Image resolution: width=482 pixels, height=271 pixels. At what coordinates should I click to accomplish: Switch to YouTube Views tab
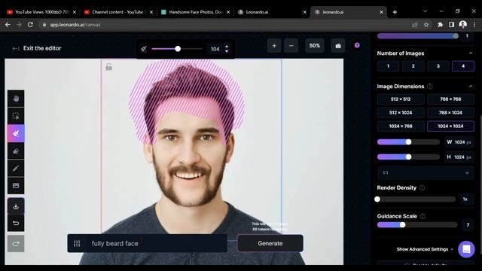[x=42, y=12]
